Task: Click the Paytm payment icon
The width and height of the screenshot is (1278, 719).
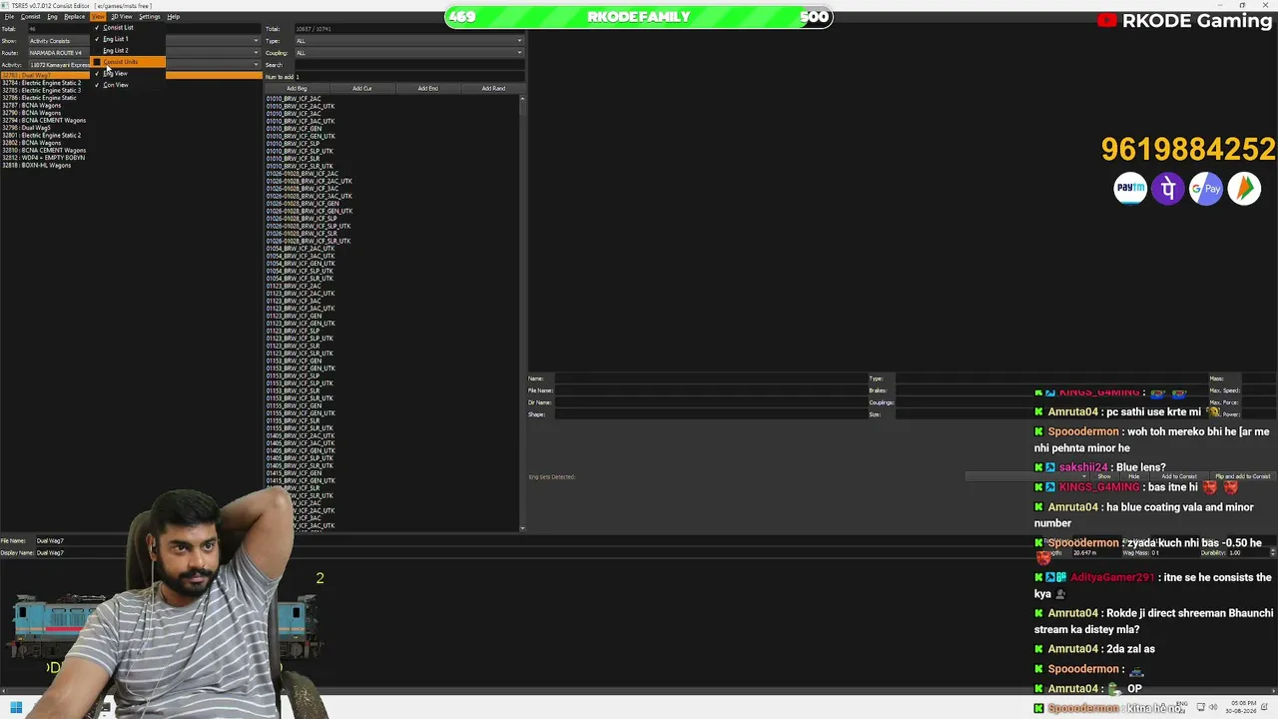Action: tap(1130, 188)
